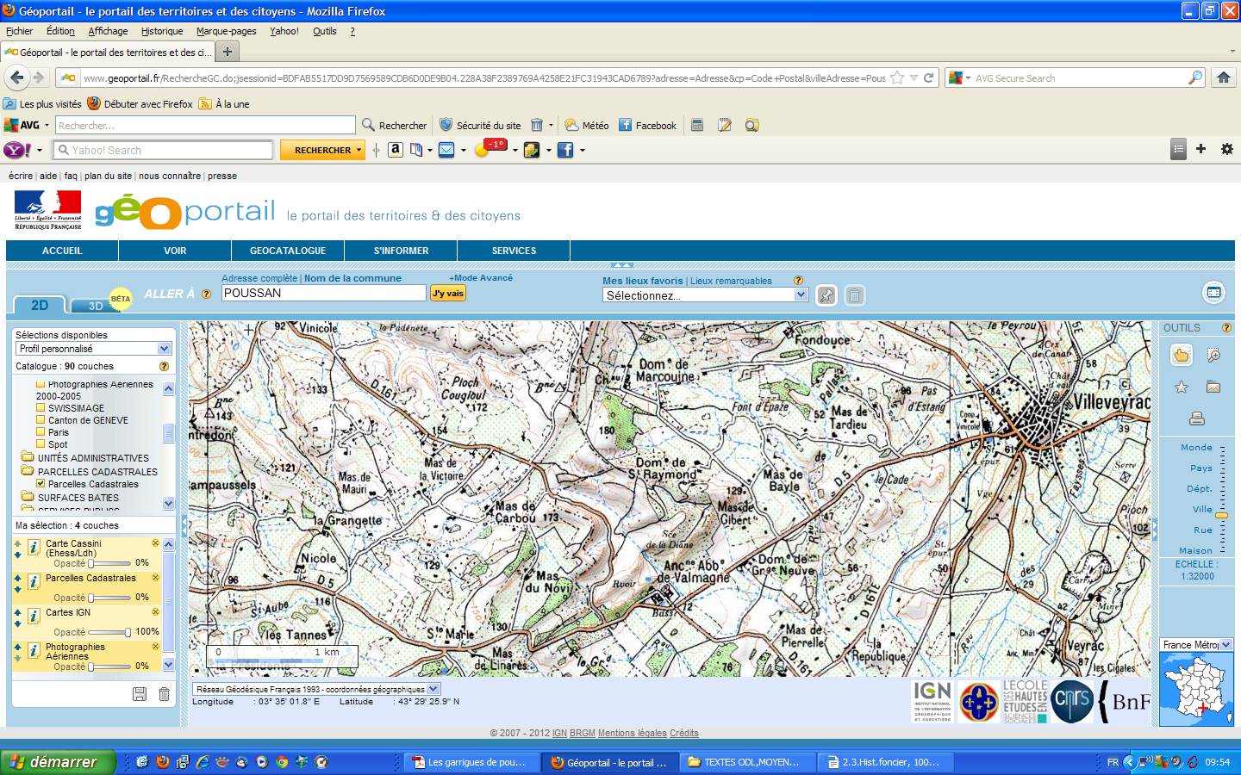Click the France overview minimap
Viewport: 1241px width, 775px height.
[x=1196, y=689]
